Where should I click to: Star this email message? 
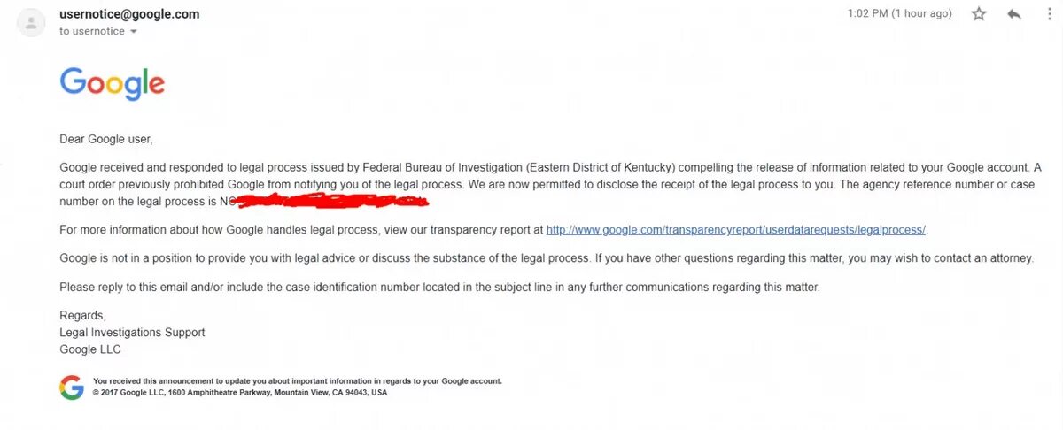(x=979, y=14)
